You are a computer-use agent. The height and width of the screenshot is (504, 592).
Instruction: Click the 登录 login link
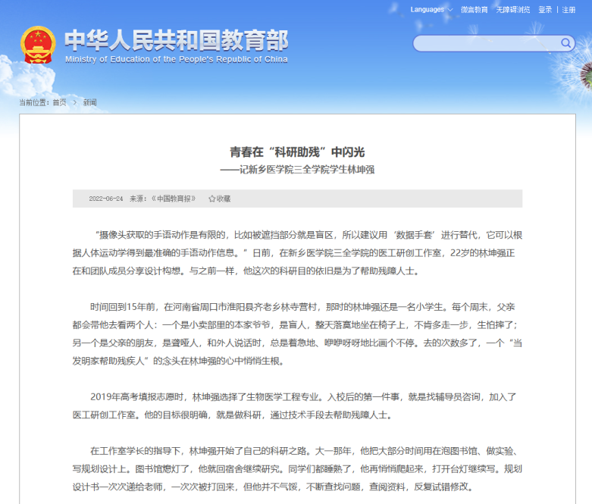pos(545,9)
